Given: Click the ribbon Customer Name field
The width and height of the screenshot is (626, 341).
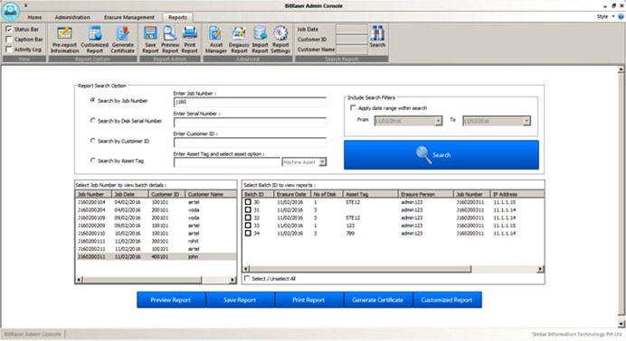Looking at the screenshot, I should (x=351, y=50).
